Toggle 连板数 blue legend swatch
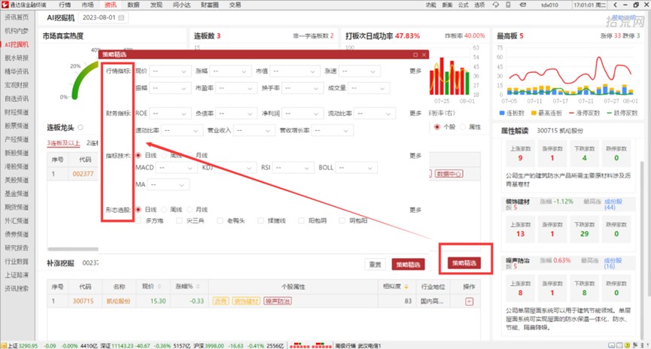Screen dimensions: 651x349 click(x=502, y=113)
